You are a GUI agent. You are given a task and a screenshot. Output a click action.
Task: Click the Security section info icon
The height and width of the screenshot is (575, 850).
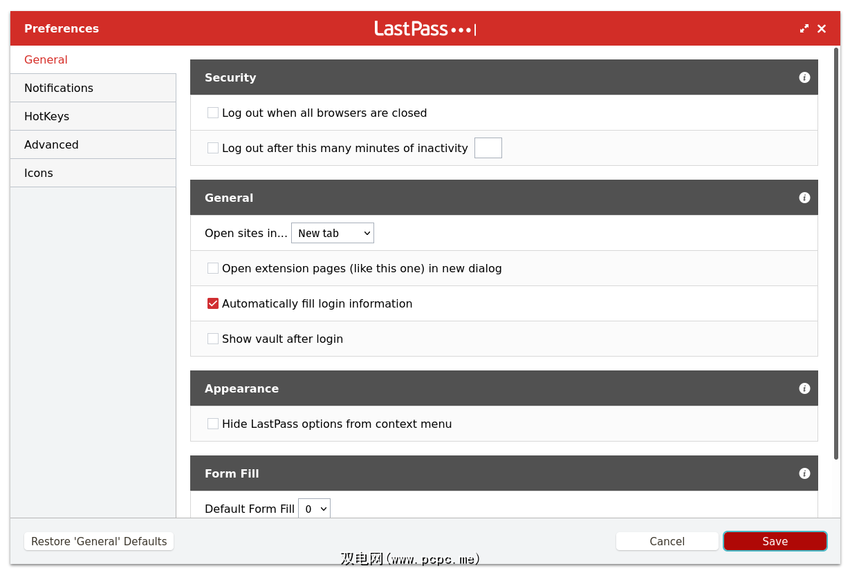coord(804,77)
